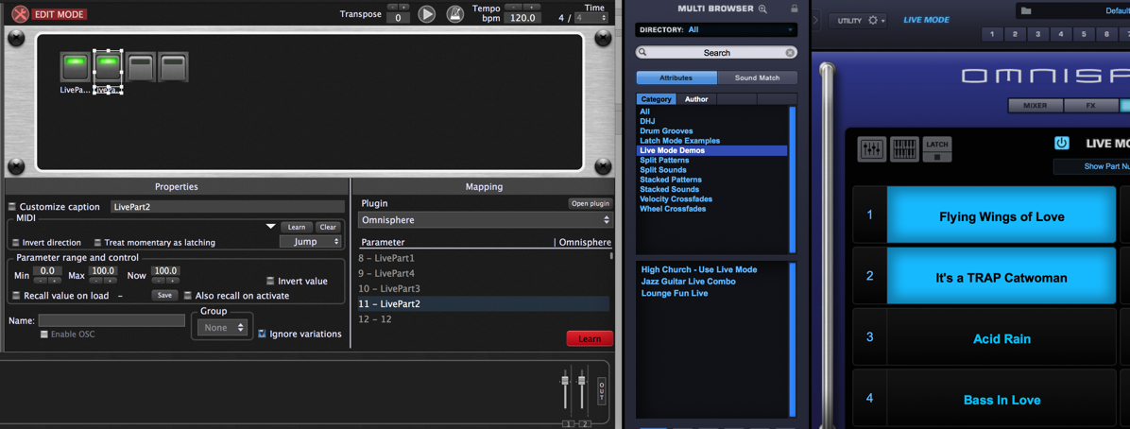Click part button 1 in Omnisphere header
This screenshot has width=1130, height=429.
point(992,34)
